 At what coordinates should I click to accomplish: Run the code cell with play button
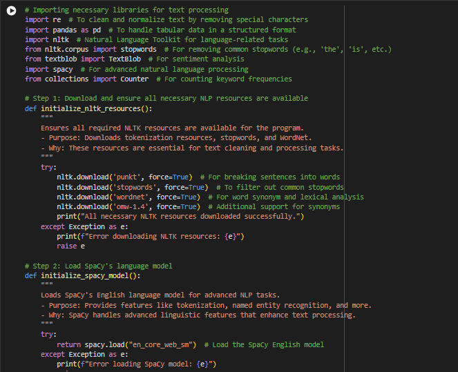pos(11,11)
